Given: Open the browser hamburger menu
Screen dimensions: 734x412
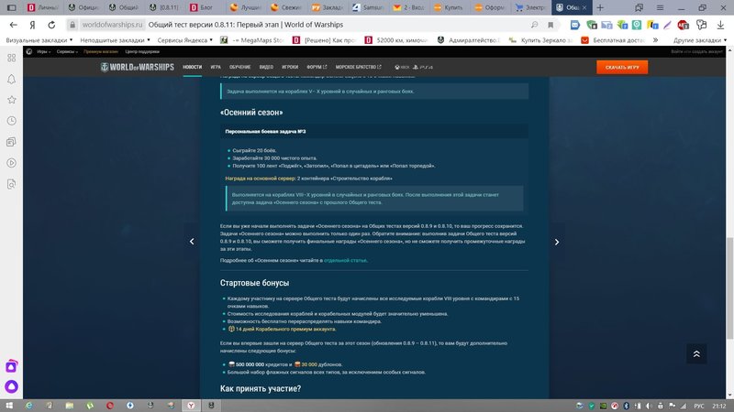Looking at the screenshot, I should pyautogui.click(x=660, y=7).
